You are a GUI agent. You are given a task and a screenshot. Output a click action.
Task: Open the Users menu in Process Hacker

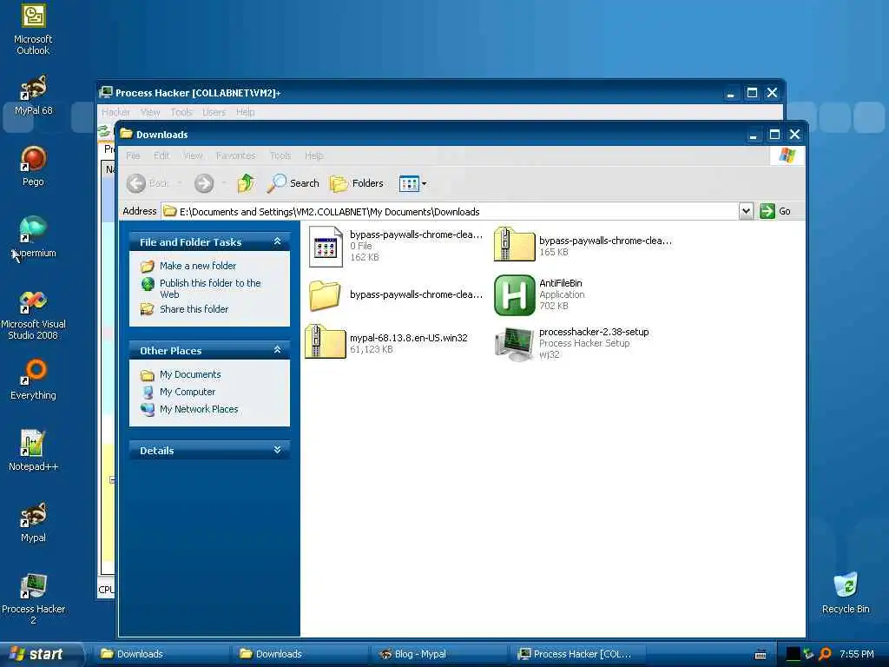pyautogui.click(x=214, y=112)
